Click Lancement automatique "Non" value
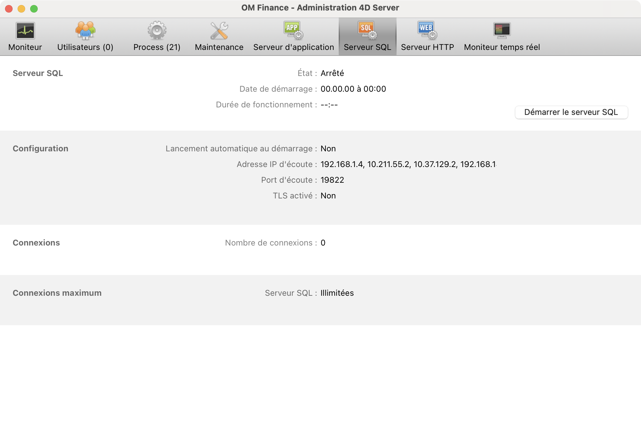This screenshot has width=641, height=432. (x=328, y=148)
